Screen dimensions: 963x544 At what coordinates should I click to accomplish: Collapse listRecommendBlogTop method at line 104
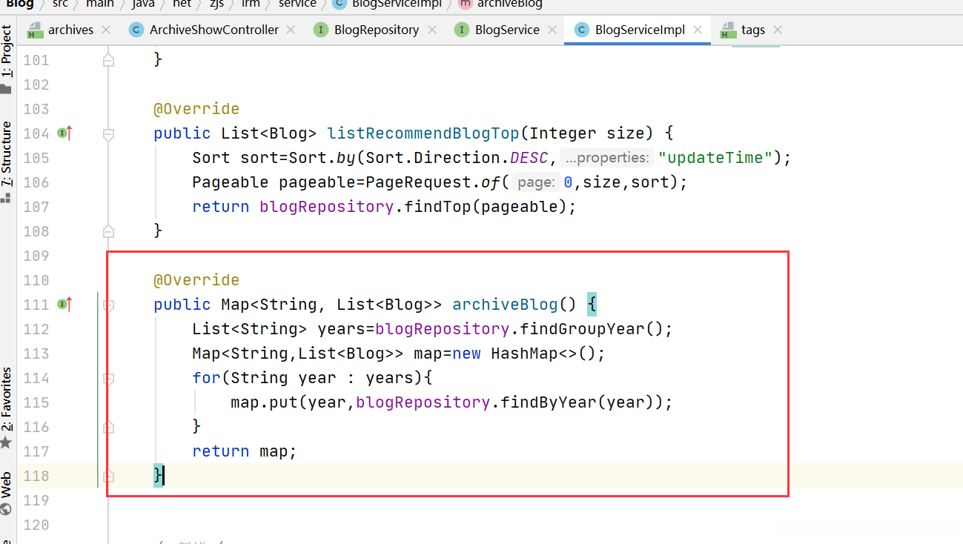(108, 134)
